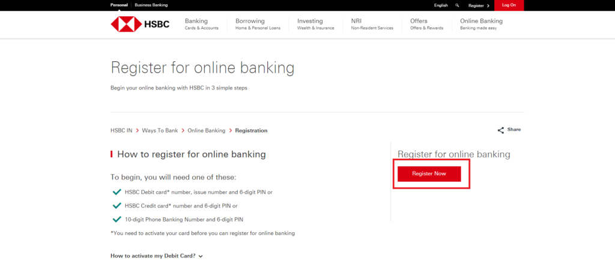
Task: Click the HSBC hexagon logo
Action: click(x=126, y=24)
